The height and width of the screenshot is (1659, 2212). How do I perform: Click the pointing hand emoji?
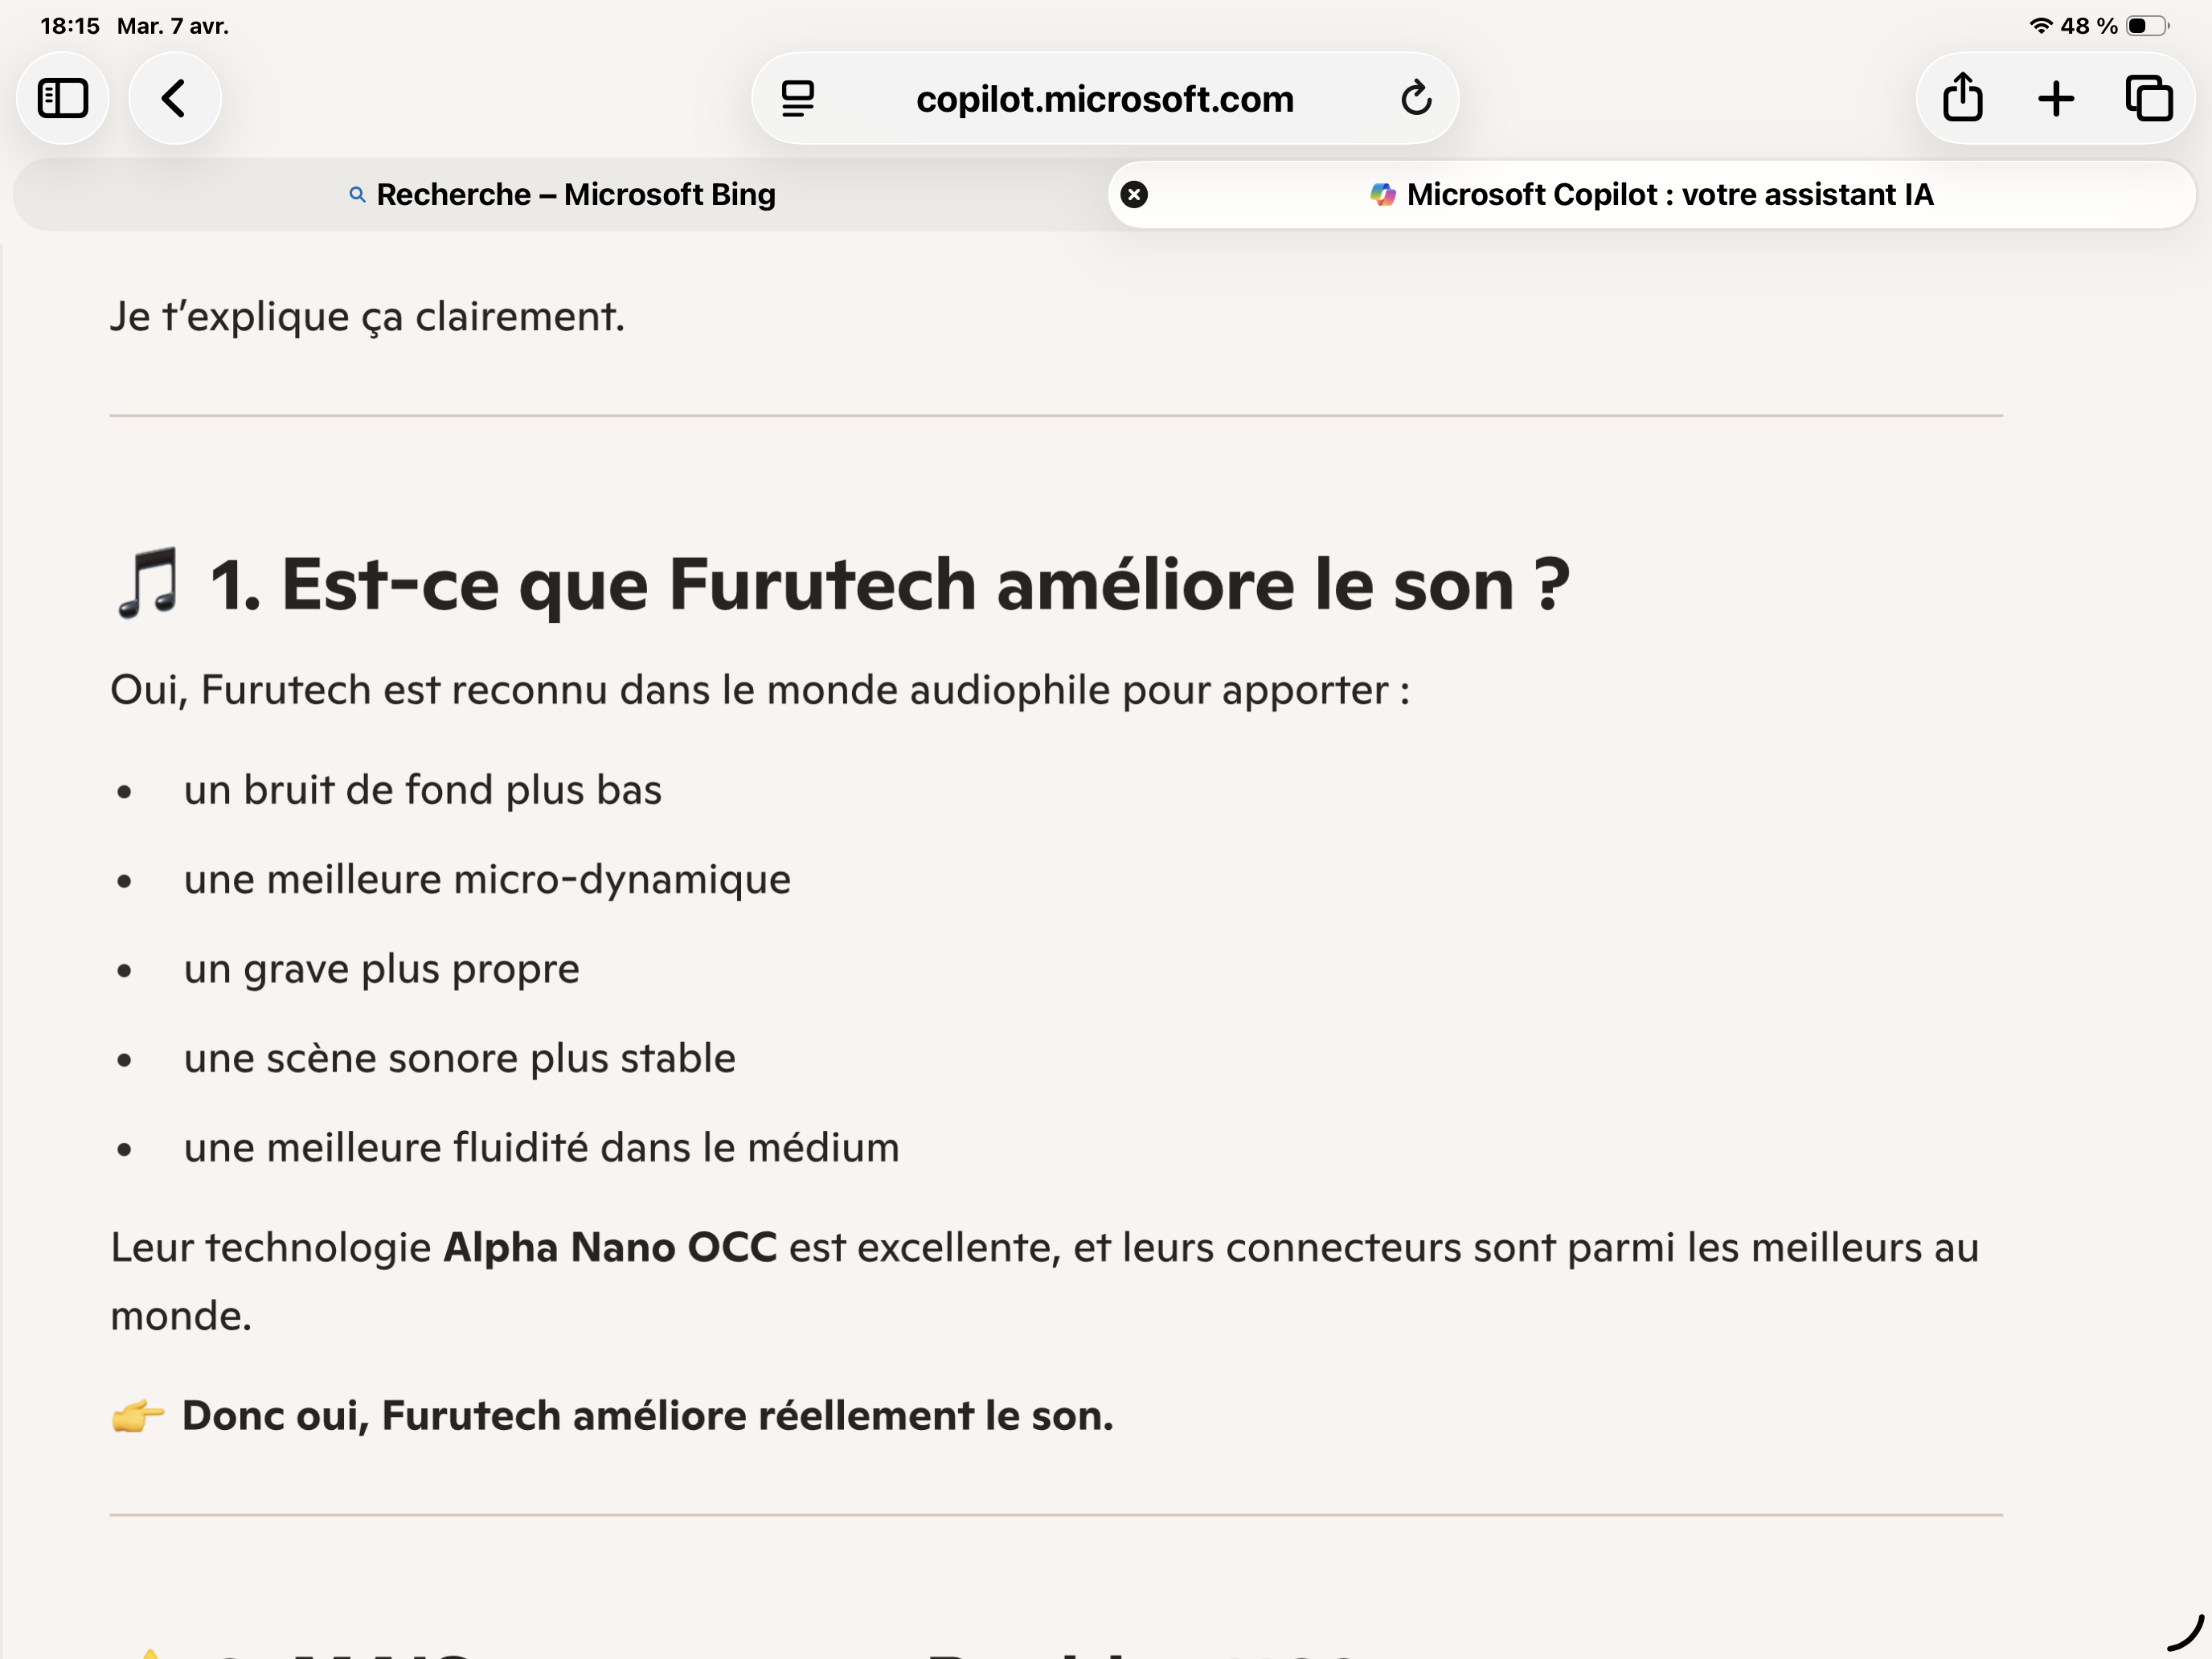click(x=137, y=1416)
